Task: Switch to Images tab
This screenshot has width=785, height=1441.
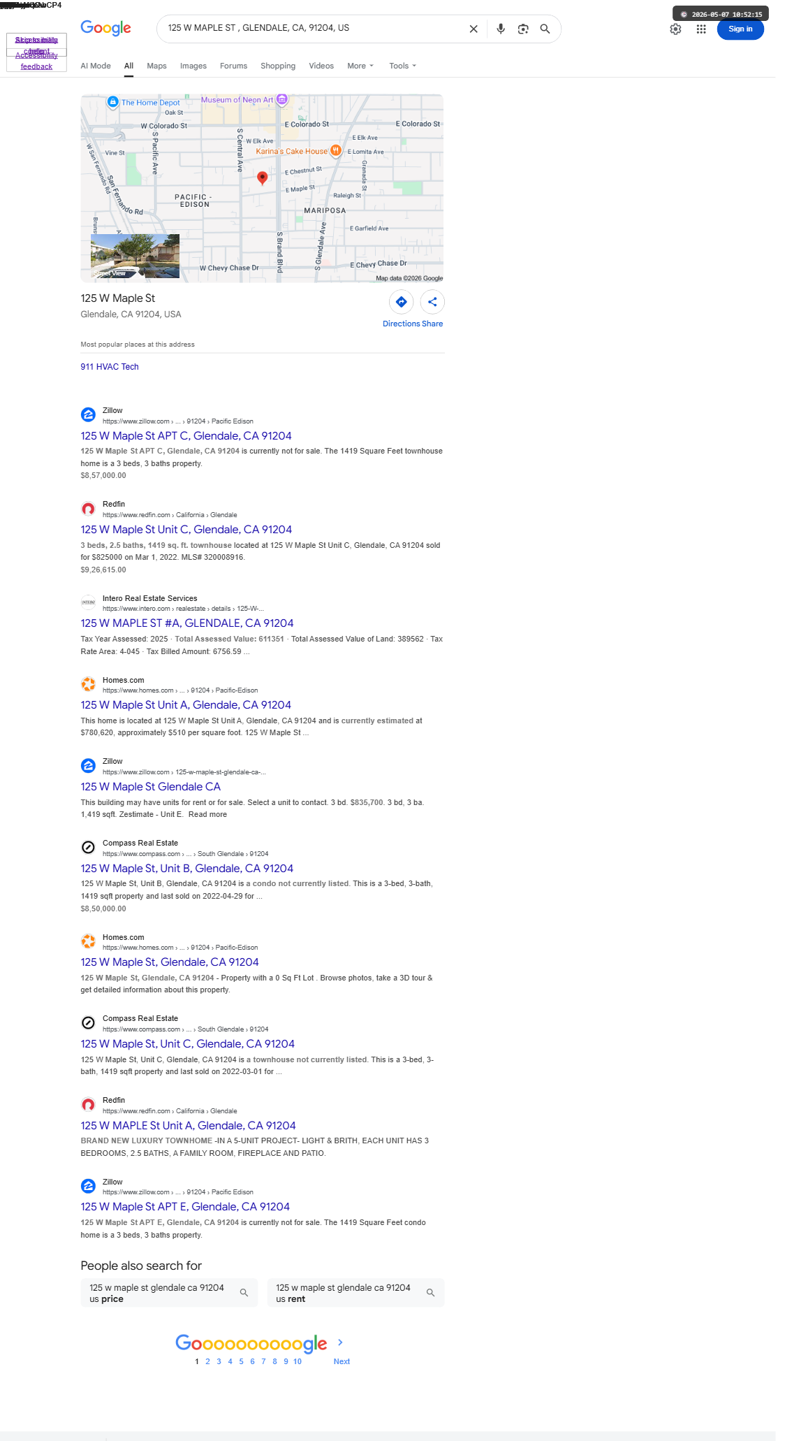Action: (x=193, y=66)
